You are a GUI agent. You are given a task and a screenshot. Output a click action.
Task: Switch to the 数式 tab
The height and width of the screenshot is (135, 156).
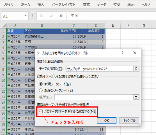click(86, 4)
